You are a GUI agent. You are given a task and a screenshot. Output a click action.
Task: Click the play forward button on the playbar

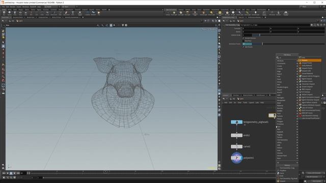point(15,173)
